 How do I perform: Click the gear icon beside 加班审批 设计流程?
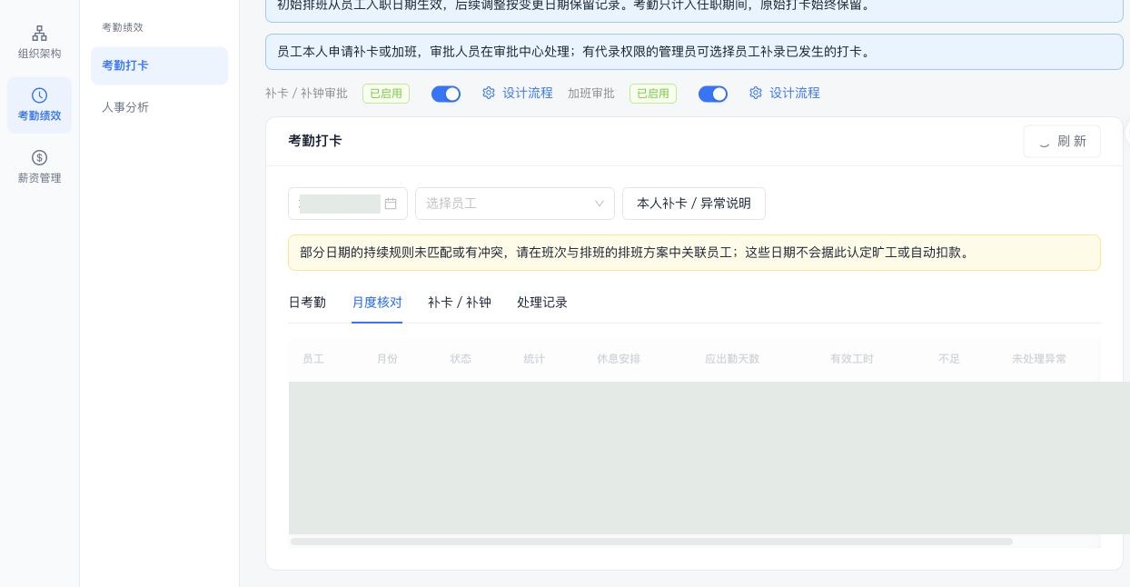(756, 93)
